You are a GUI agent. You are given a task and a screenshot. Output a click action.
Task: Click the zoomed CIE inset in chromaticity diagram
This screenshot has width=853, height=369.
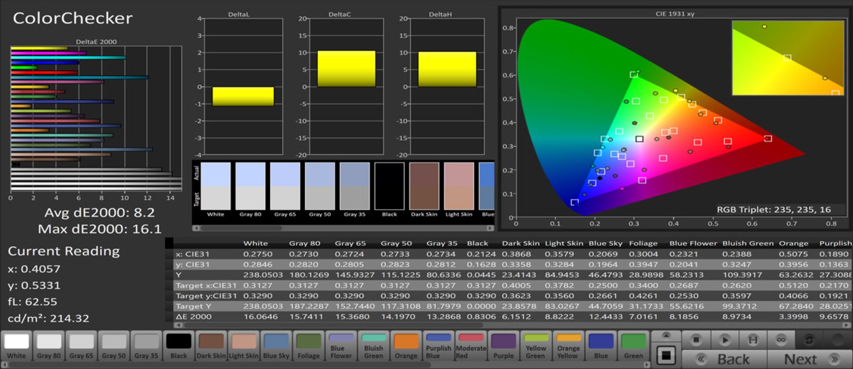point(788,58)
